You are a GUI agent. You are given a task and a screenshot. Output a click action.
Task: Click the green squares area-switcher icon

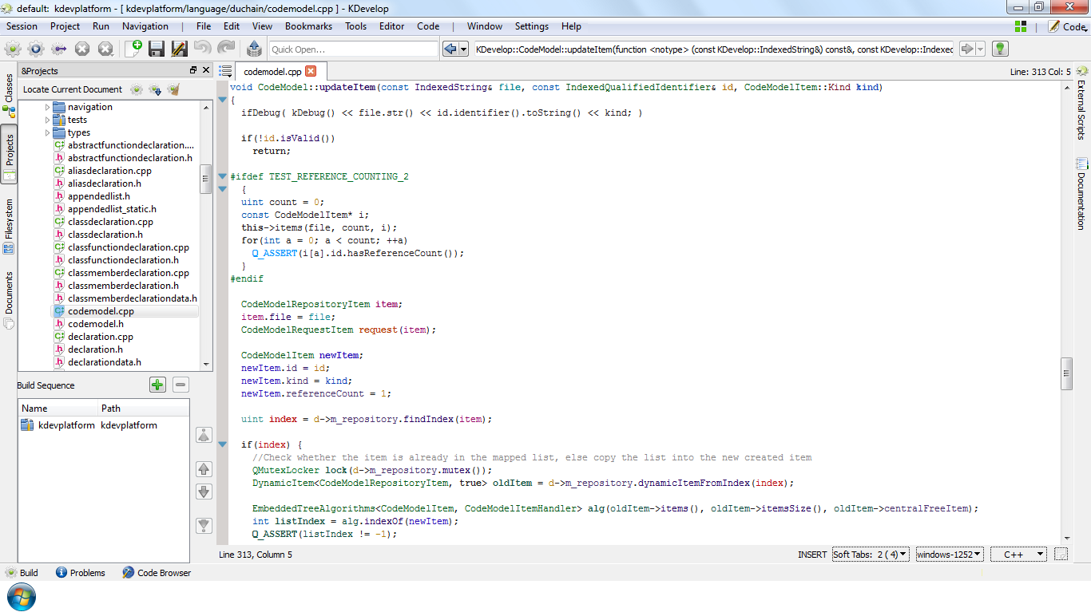click(1021, 26)
